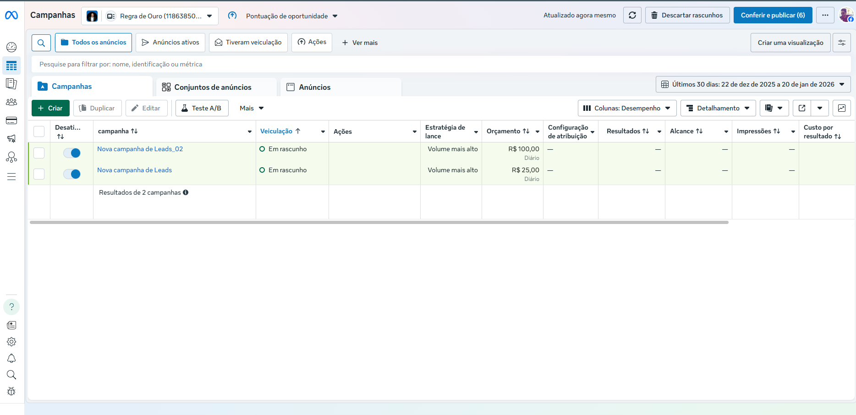Screen dimensions: 856x415
Task: Open the filter settings sliders icon
Action: [x=842, y=43]
